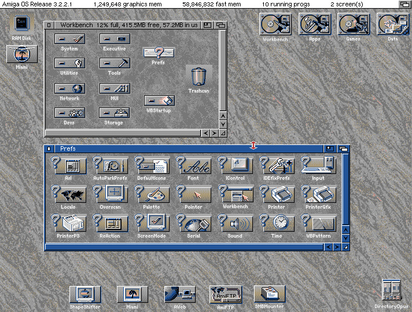This screenshot has width=412, height=312.
Task: Select the Input preferences icon
Action: (x=318, y=165)
